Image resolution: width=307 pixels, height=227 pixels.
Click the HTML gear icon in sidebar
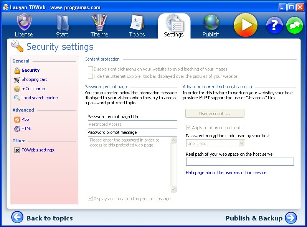[x=17, y=128]
